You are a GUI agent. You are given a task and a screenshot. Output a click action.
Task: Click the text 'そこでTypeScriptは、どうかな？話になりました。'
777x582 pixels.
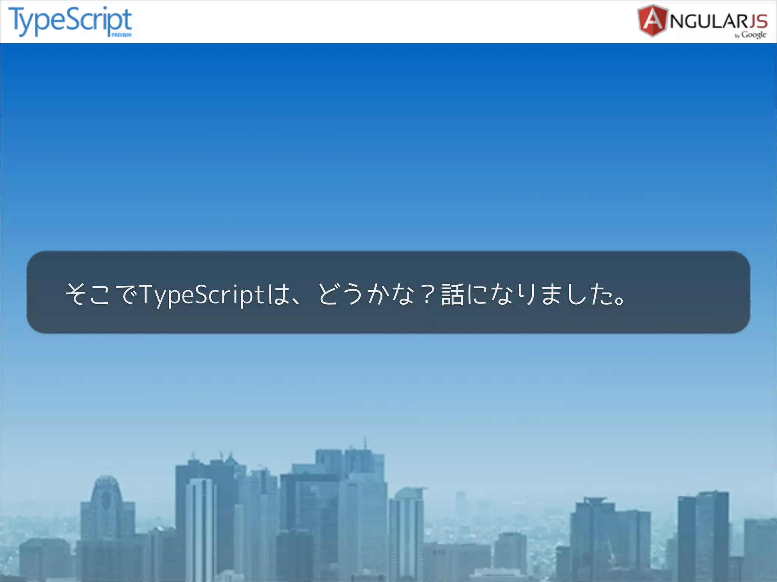click(x=345, y=294)
